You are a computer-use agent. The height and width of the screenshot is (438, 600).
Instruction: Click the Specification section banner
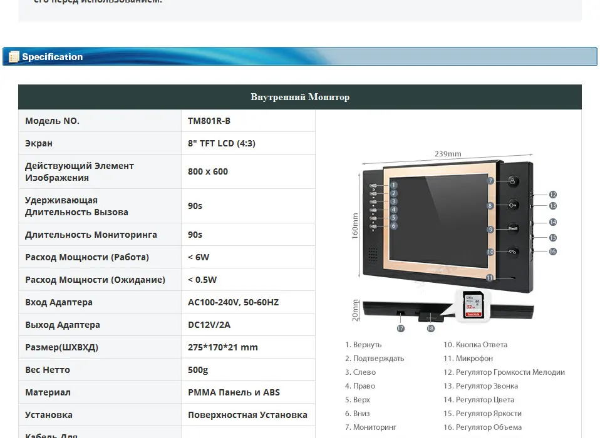point(299,56)
